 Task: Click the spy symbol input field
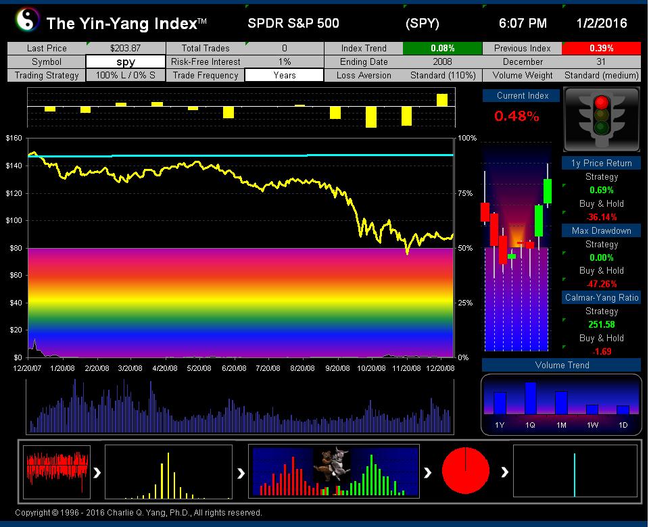pos(126,61)
